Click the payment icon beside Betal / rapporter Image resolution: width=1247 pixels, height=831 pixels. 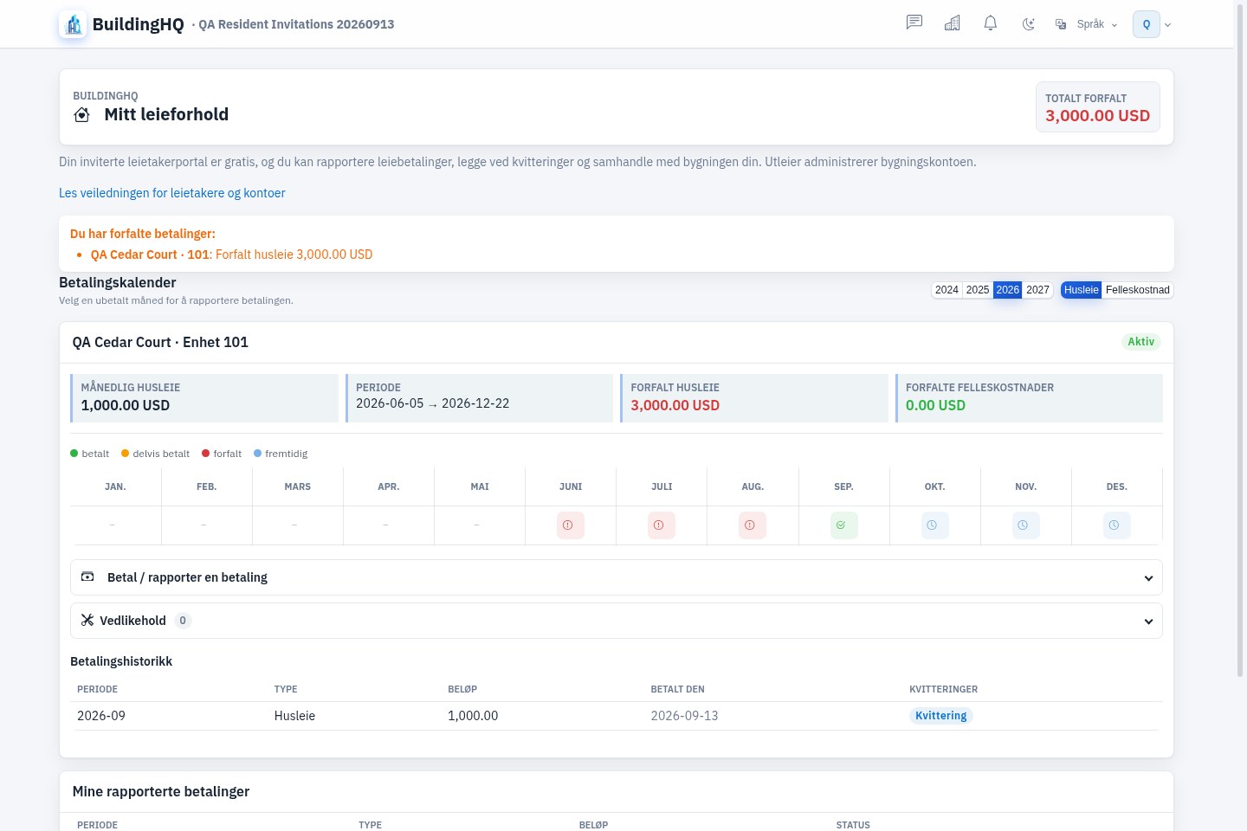[87, 577]
